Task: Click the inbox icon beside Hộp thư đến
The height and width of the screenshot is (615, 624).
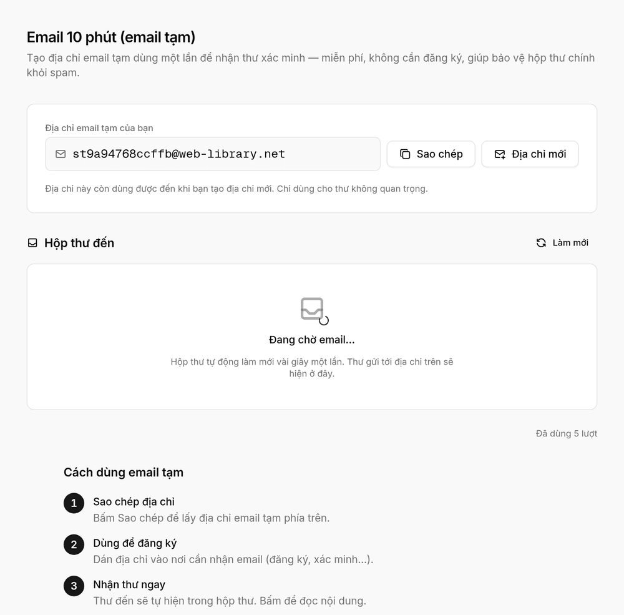Action: pyautogui.click(x=32, y=243)
